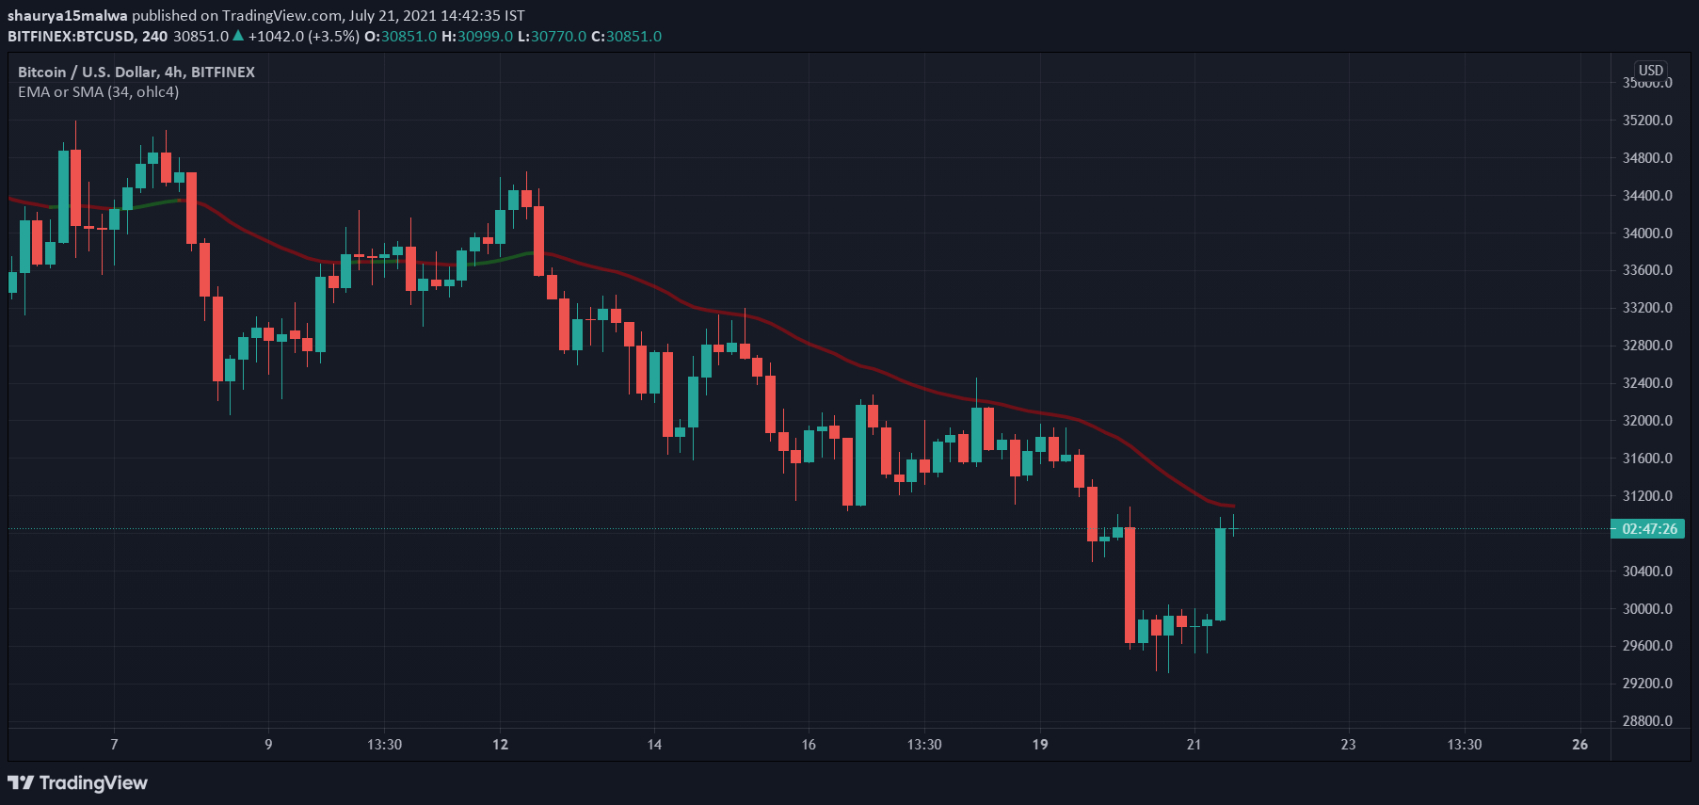Click the 31600.0 price axis label
Image resolution: width=1699 pixels, height=805 pixels.
click(1647, 459)
